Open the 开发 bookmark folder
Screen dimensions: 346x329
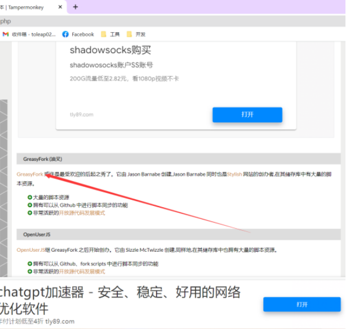(136, 34)
